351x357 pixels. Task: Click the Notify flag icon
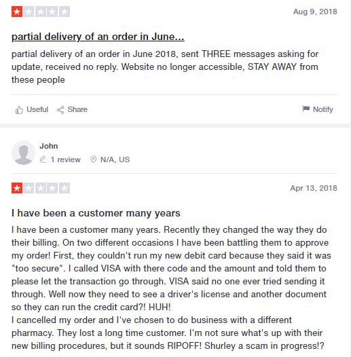pos(306,109)
